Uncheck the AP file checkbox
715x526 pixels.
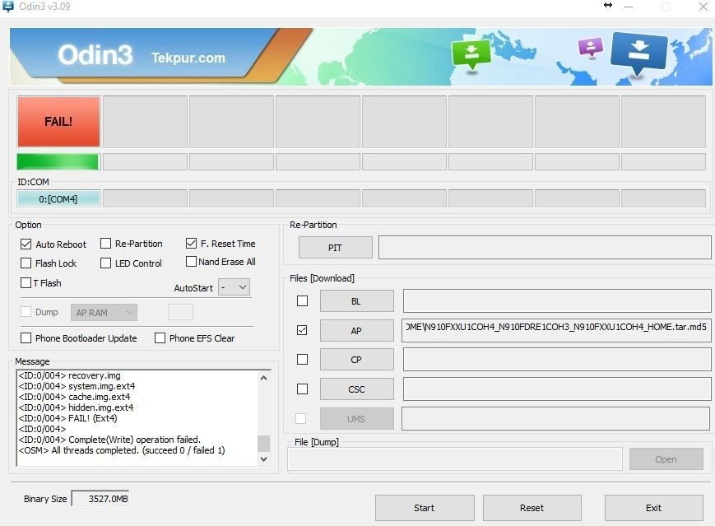302,330
